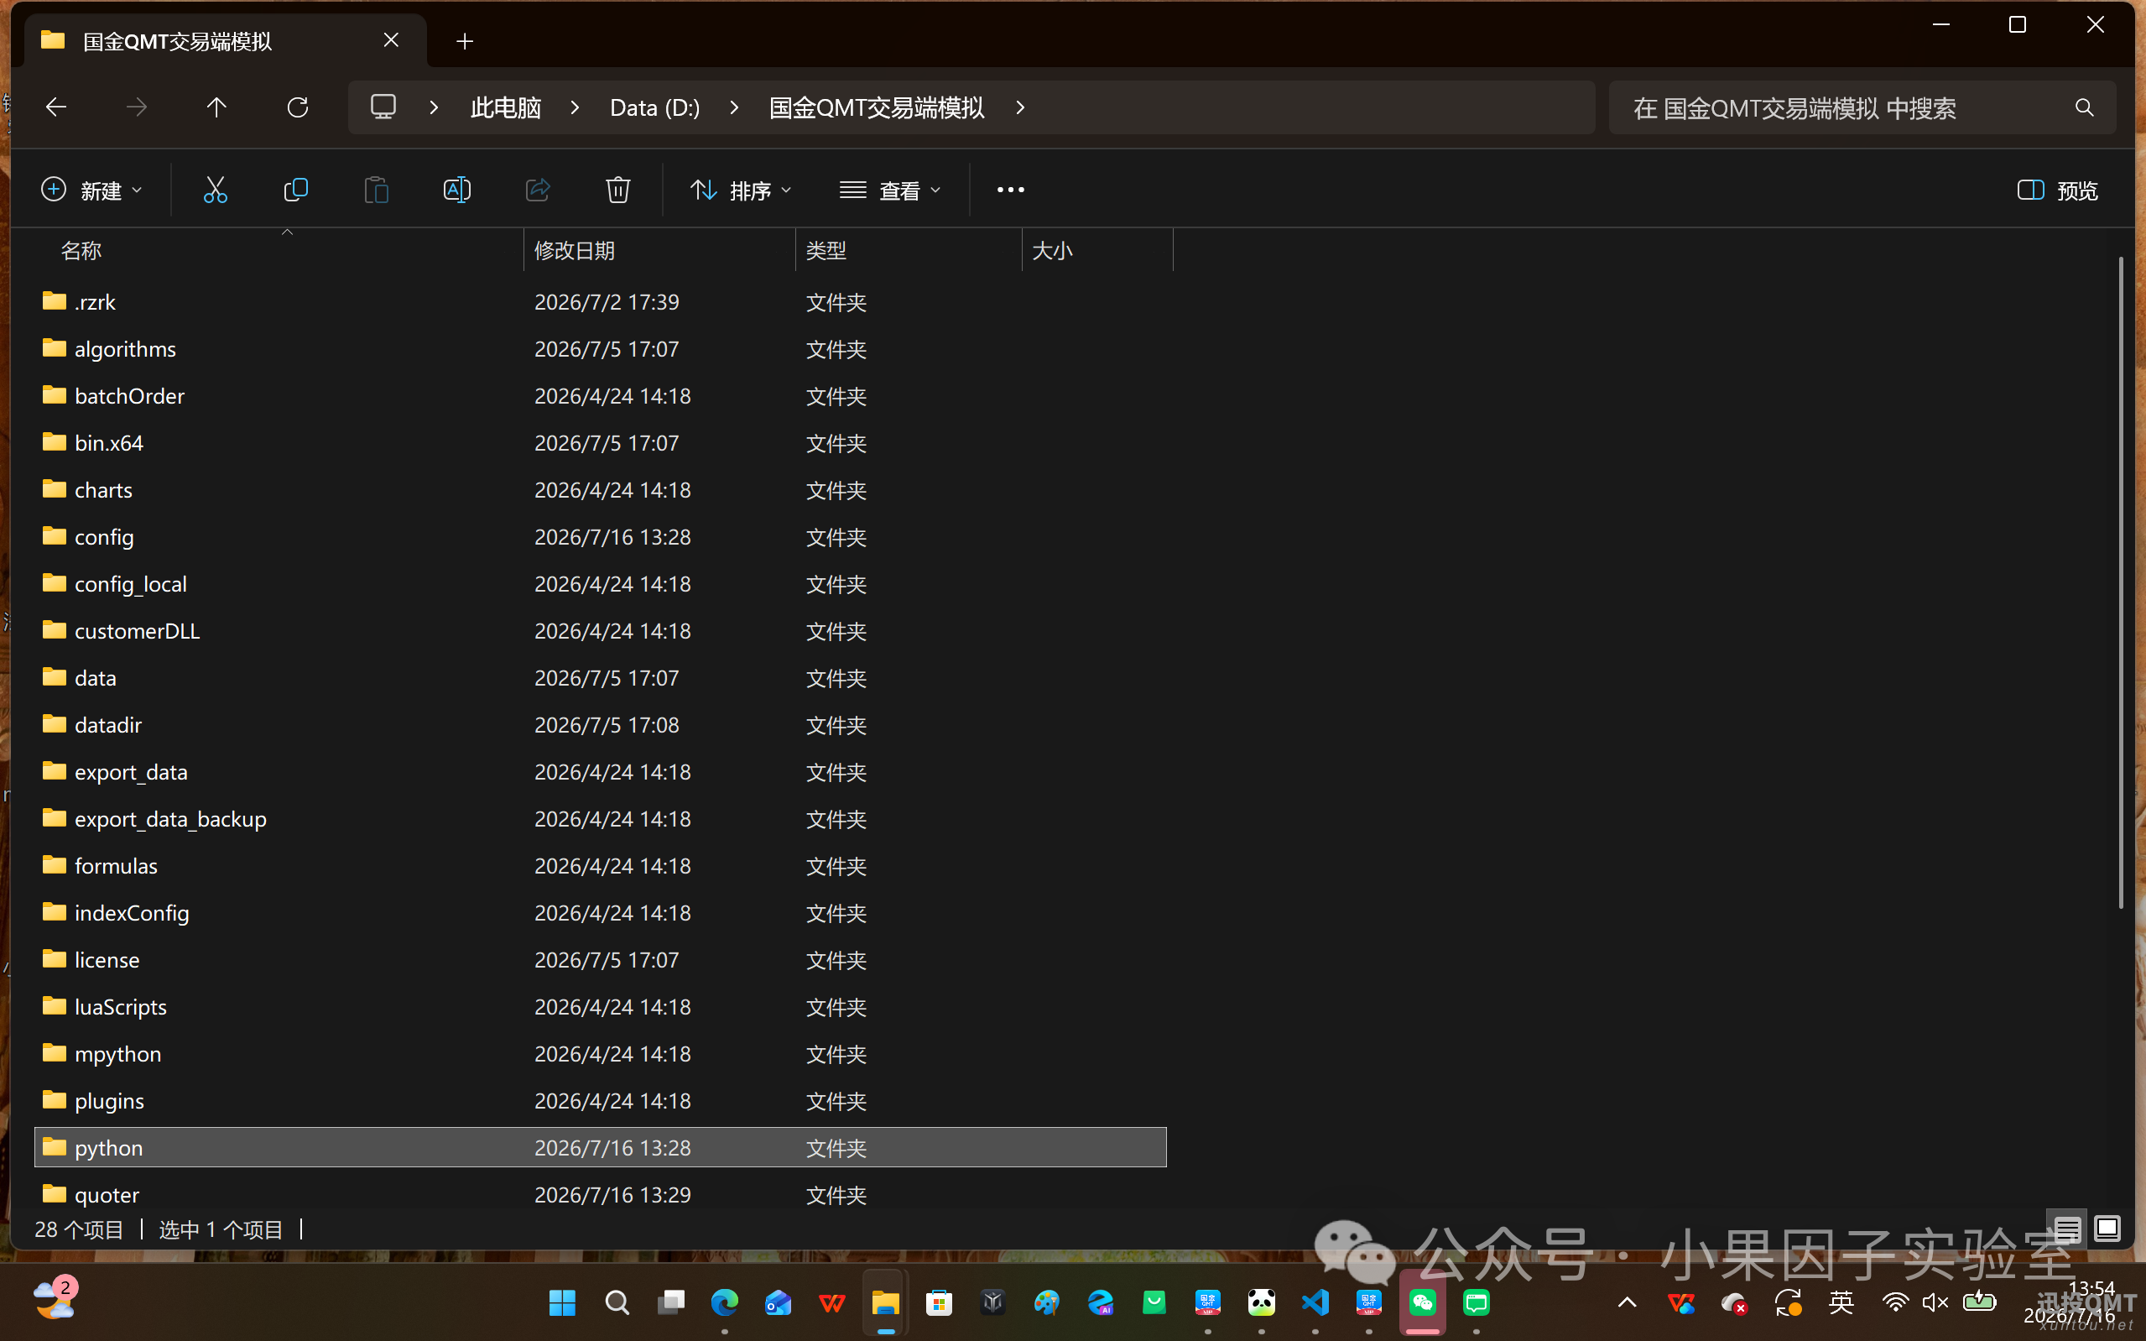Switch to details view icon in status bar

[x=2066, y=1229]
